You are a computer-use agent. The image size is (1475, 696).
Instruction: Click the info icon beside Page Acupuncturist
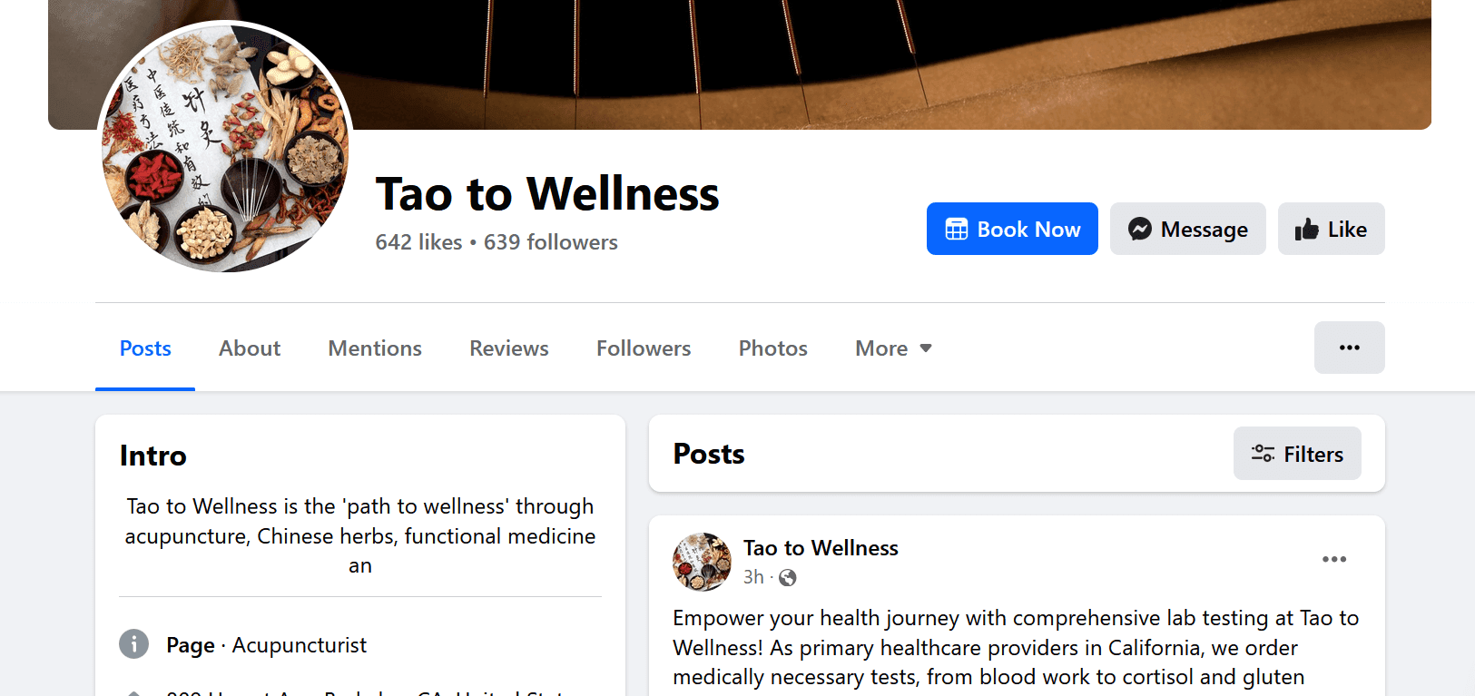tap(134, 644)
